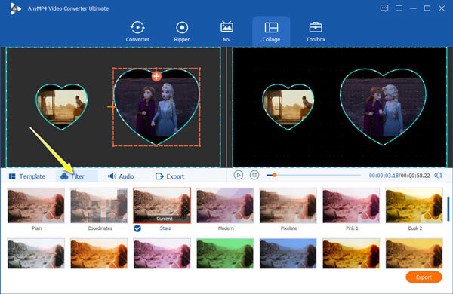
Task: Select the orange-toned filter in second row
Action: [x=99, y=253]
